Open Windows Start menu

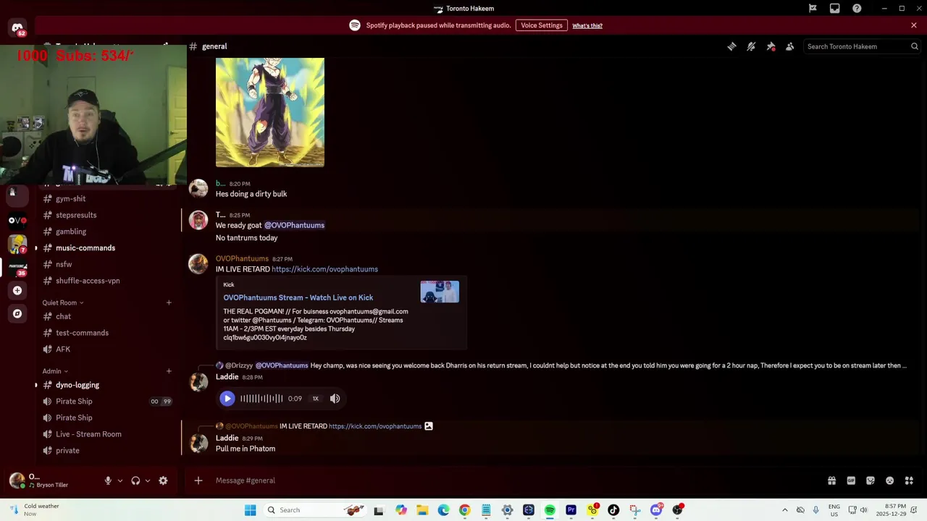point(250,510)
